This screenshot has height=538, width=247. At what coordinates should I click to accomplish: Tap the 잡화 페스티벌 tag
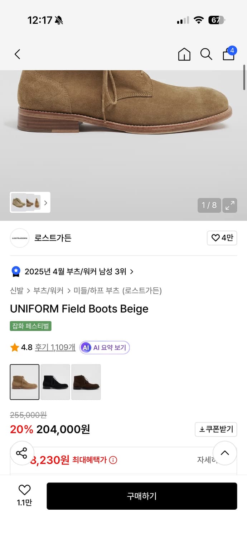(x=30, y=326)
